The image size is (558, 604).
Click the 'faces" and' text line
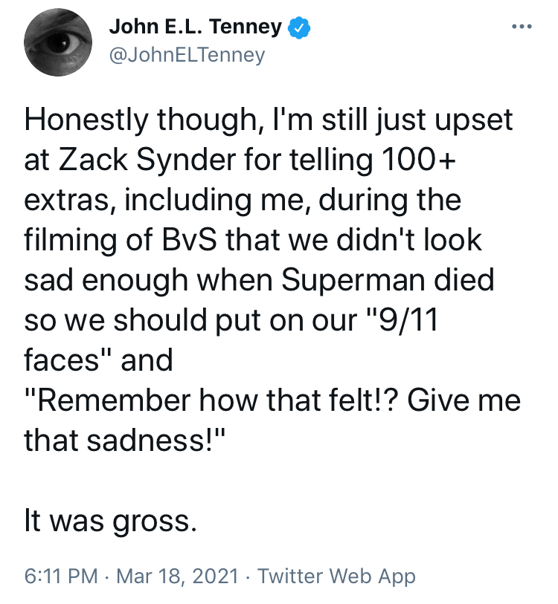click(98, 360)
